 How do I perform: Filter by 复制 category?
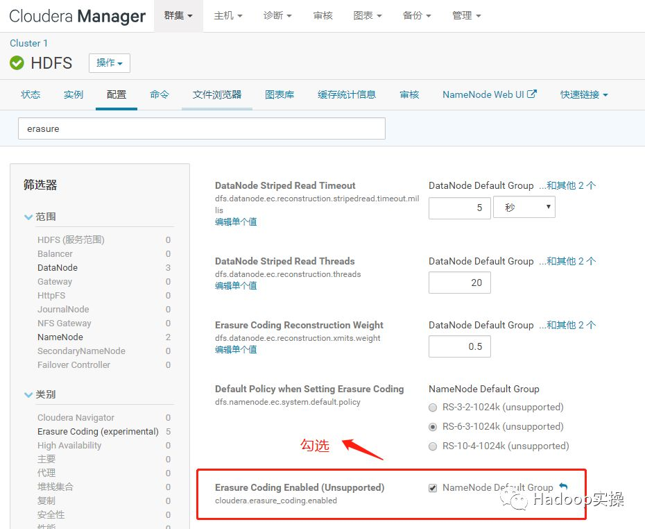point(46,501)
